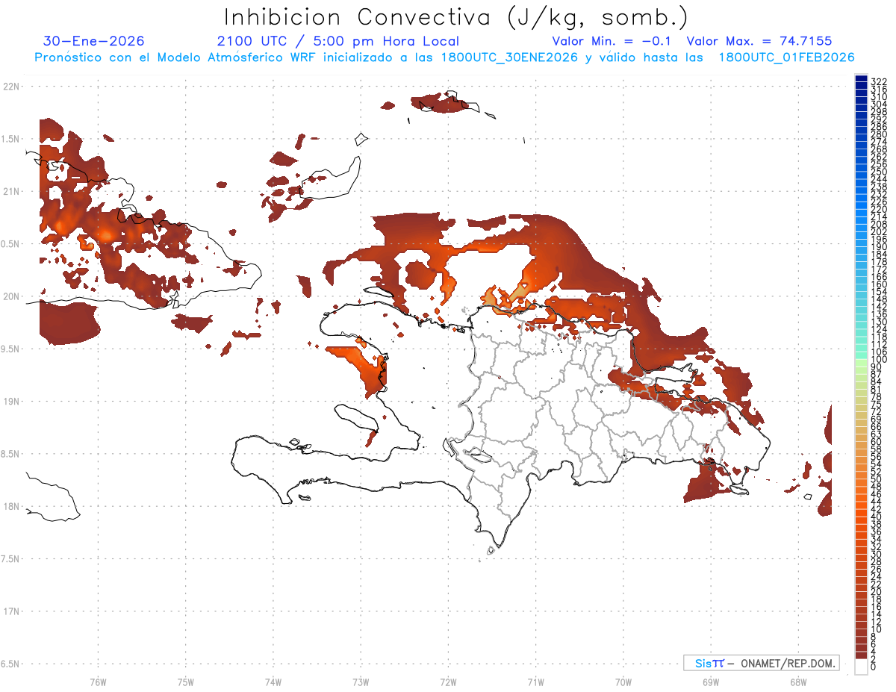The image size is (896, 692).
Task: Click the '18N' latitude label
Action: 10,506
